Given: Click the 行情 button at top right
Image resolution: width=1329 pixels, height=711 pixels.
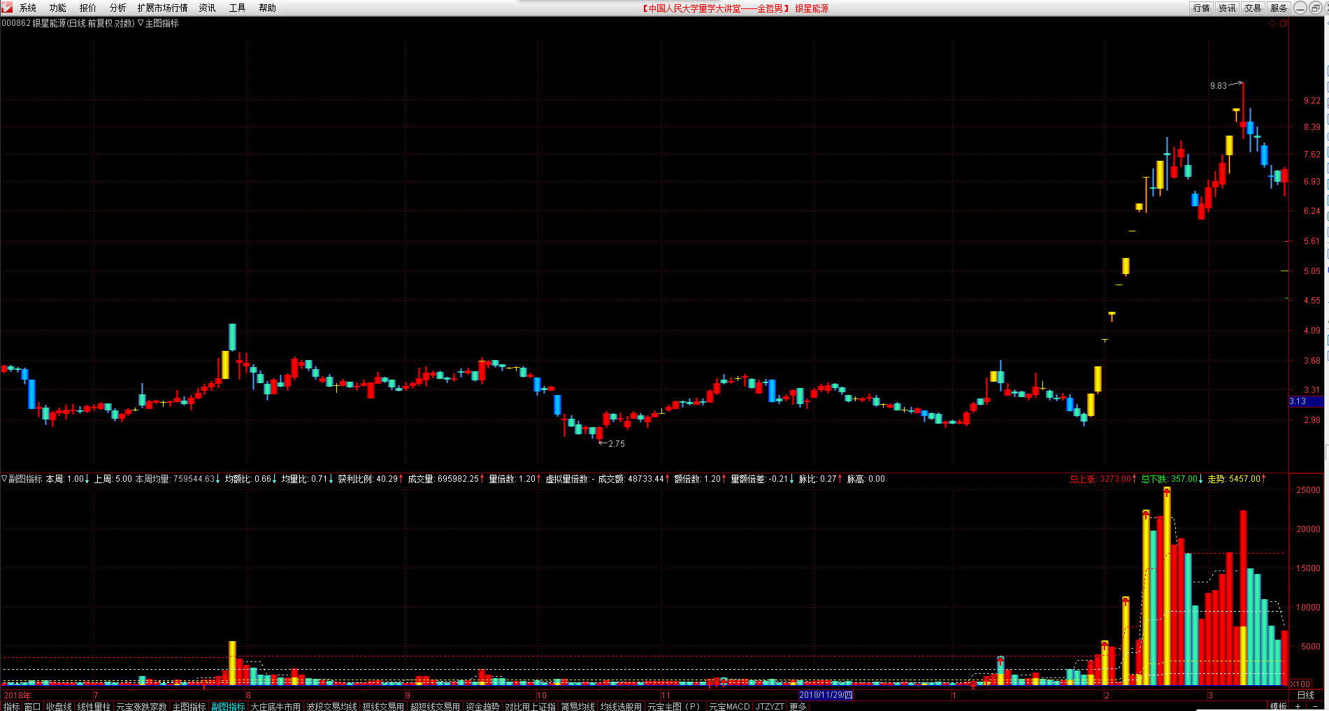Looking at the screenshot, I should pyautogui.click(x=1202, y=8).
